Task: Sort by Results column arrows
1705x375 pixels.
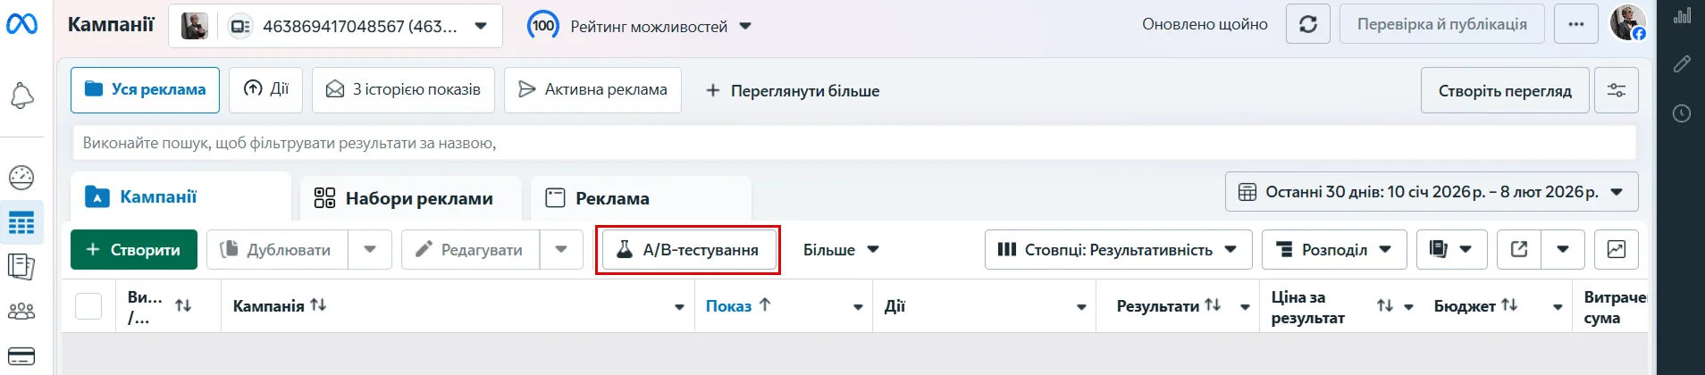Action: (x=1213, y=305)
